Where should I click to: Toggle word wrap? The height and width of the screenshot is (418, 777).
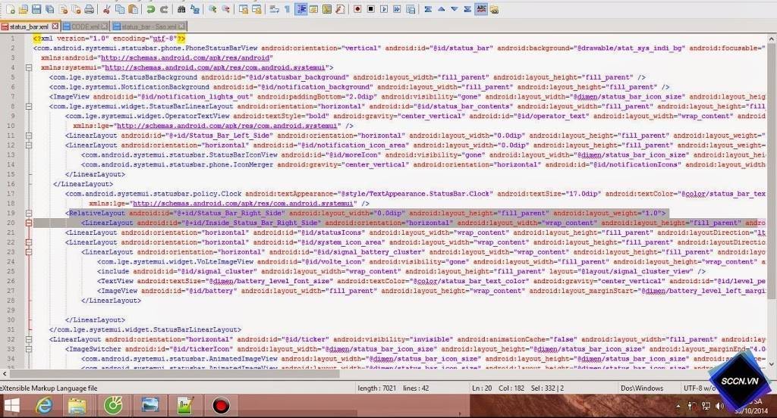pos(274,9)
